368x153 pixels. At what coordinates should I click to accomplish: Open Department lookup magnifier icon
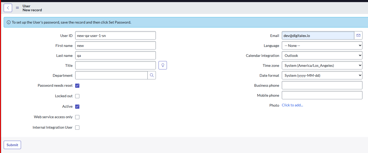[152, 75]
